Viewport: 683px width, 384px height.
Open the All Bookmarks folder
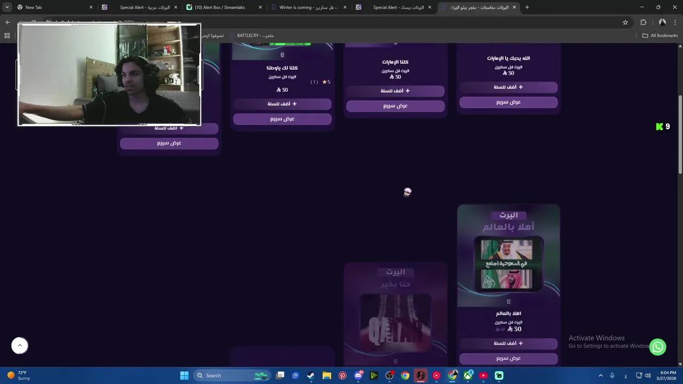click(x=660, y=36)
